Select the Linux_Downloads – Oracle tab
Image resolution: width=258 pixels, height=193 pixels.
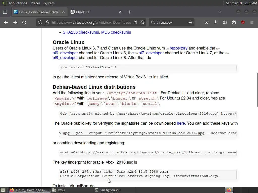40,12
